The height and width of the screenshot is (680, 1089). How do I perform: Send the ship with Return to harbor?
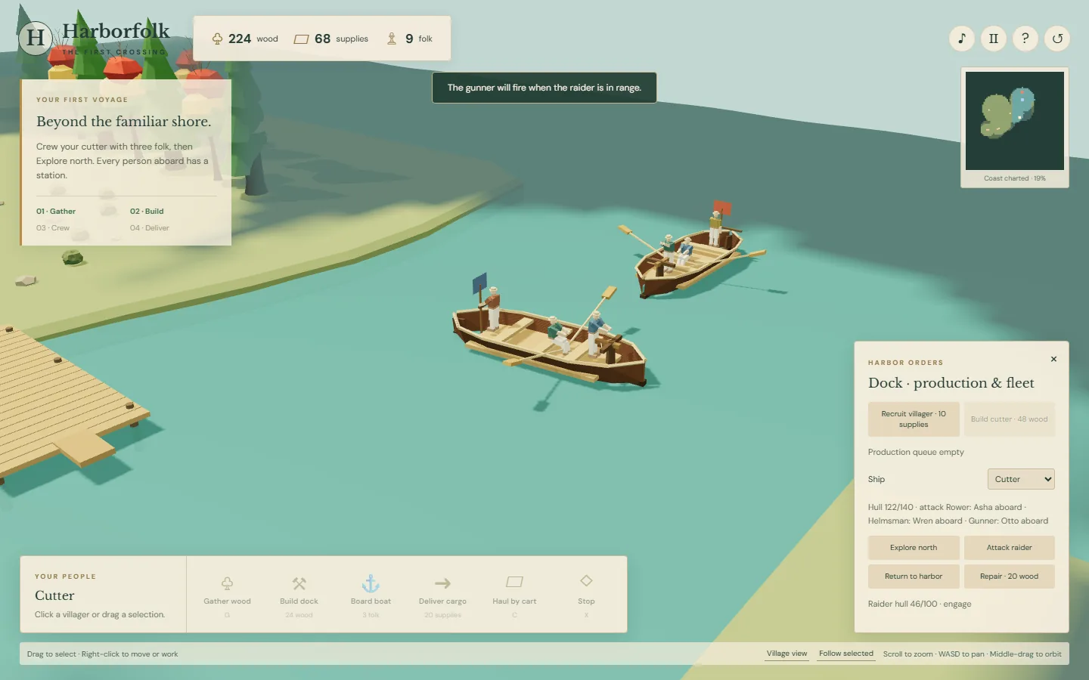(914, 576)
